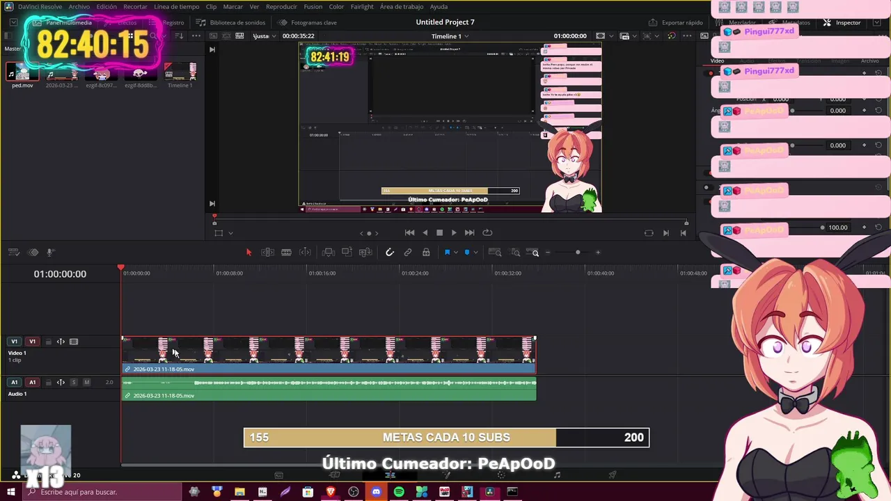Activate the Blade edit mode tool
The height and width of the screenshot is (501, 891).
pyautogui.click(x=286, y=253)
